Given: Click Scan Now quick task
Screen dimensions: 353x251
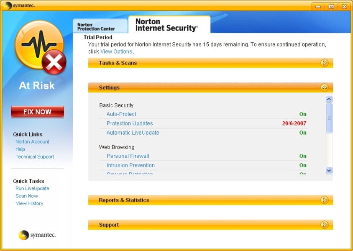Looking at the screenshot, I should click(x=27, y=196).
